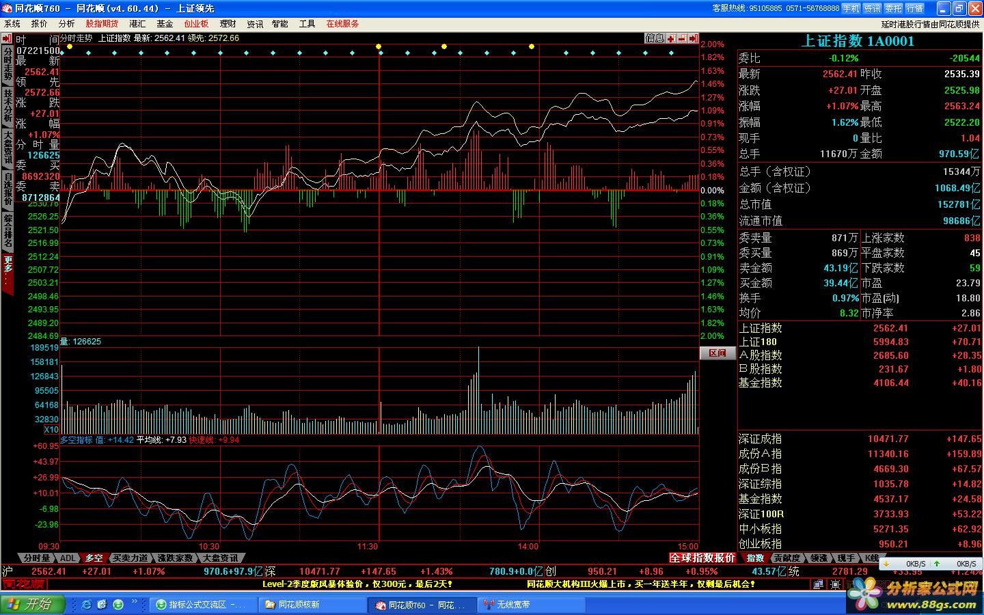
Task: Click the 上证指数 1A0001 title header
Action: [858, 41]
